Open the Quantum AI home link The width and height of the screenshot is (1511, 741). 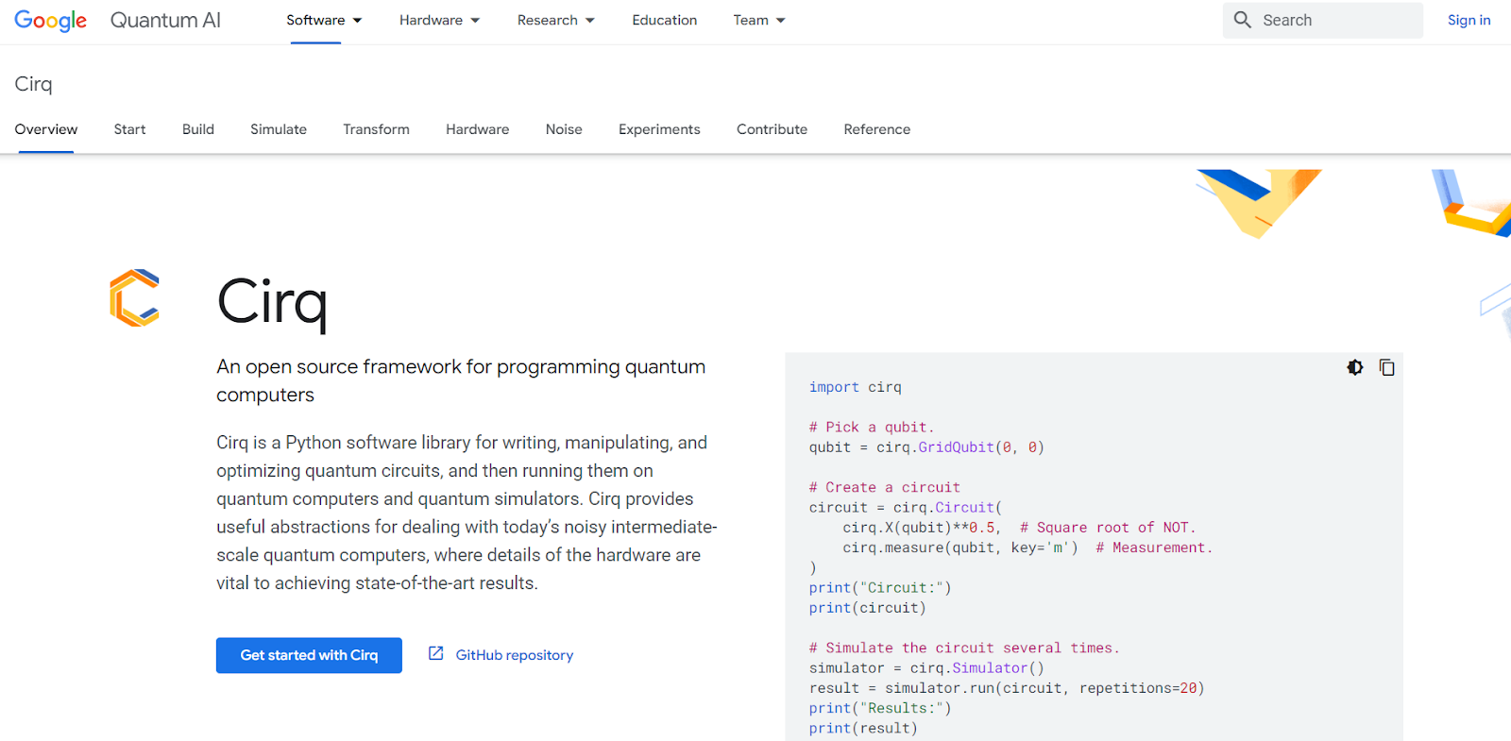coord(165,21)
